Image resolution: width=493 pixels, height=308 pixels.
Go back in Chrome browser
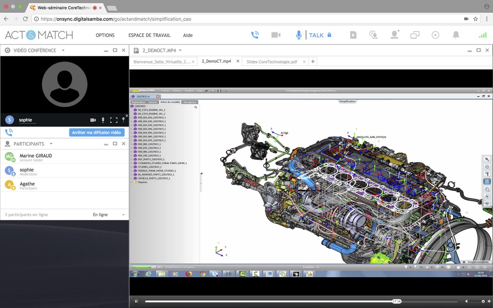pos(7,19)
